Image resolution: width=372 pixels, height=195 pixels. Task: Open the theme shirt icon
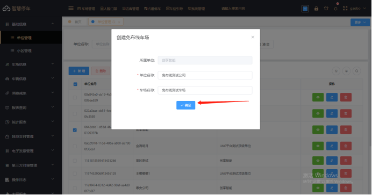click(x=326, y=9)
